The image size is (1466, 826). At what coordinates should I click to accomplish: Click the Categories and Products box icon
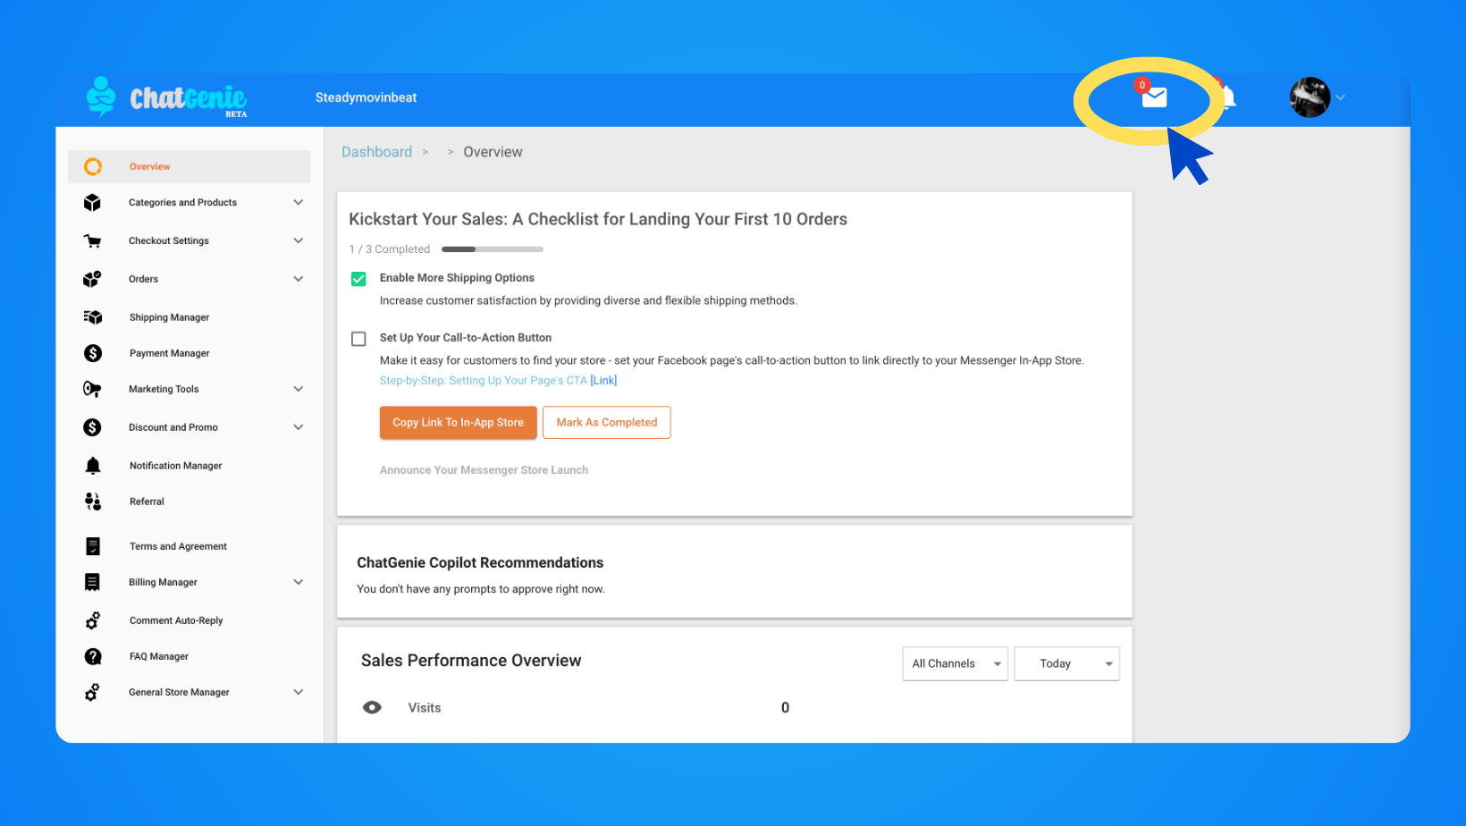coord(92,203)
